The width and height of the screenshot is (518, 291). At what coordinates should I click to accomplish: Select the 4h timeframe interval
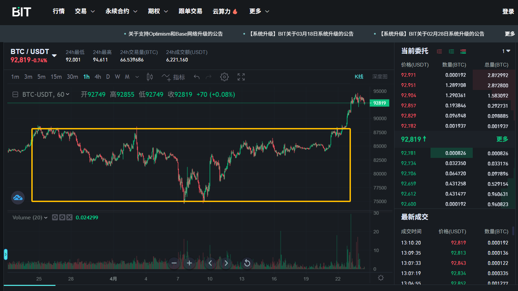[x=98, y=77]
